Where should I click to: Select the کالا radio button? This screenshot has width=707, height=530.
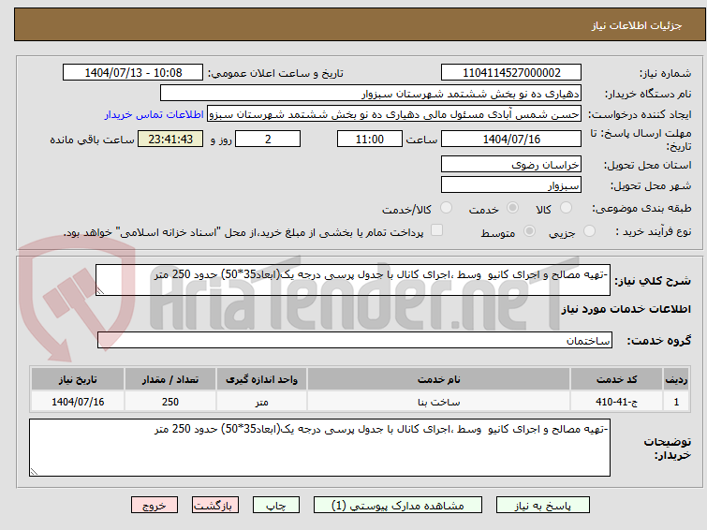(x=566, y=208)
